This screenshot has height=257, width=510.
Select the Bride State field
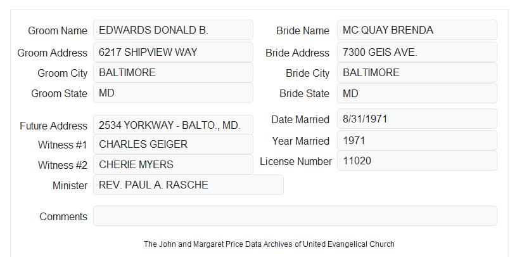417,93
